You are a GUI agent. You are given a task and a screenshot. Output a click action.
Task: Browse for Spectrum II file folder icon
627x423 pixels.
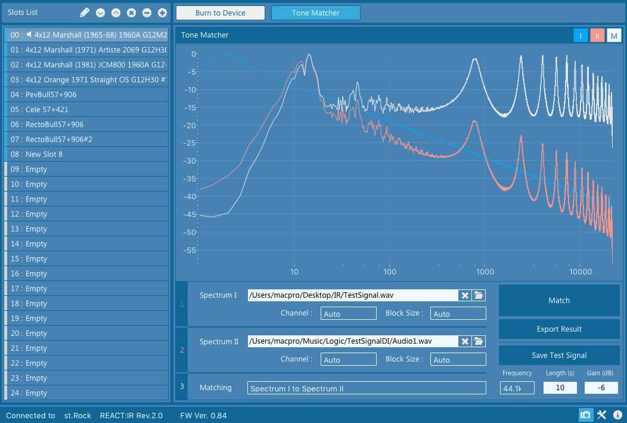479,341
